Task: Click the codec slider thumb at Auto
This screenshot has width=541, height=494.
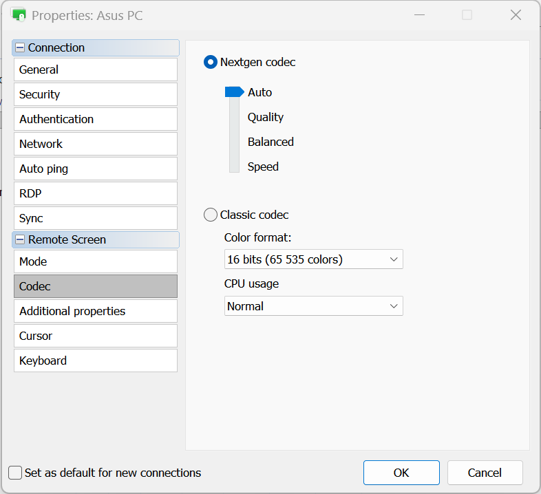Action: (234, 92)
